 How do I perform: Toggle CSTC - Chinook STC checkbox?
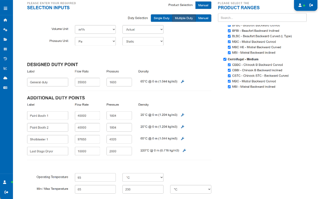click(229, 76)
